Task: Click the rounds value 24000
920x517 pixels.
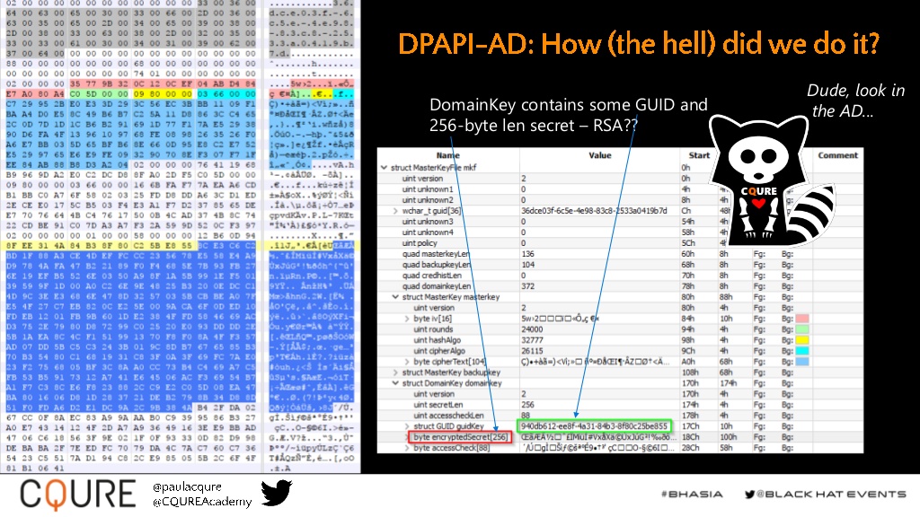Action: tap(532, 329)
